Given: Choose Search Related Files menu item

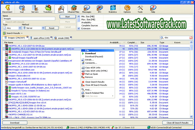Looking at the screenshot, I should [x=97, y=93].
